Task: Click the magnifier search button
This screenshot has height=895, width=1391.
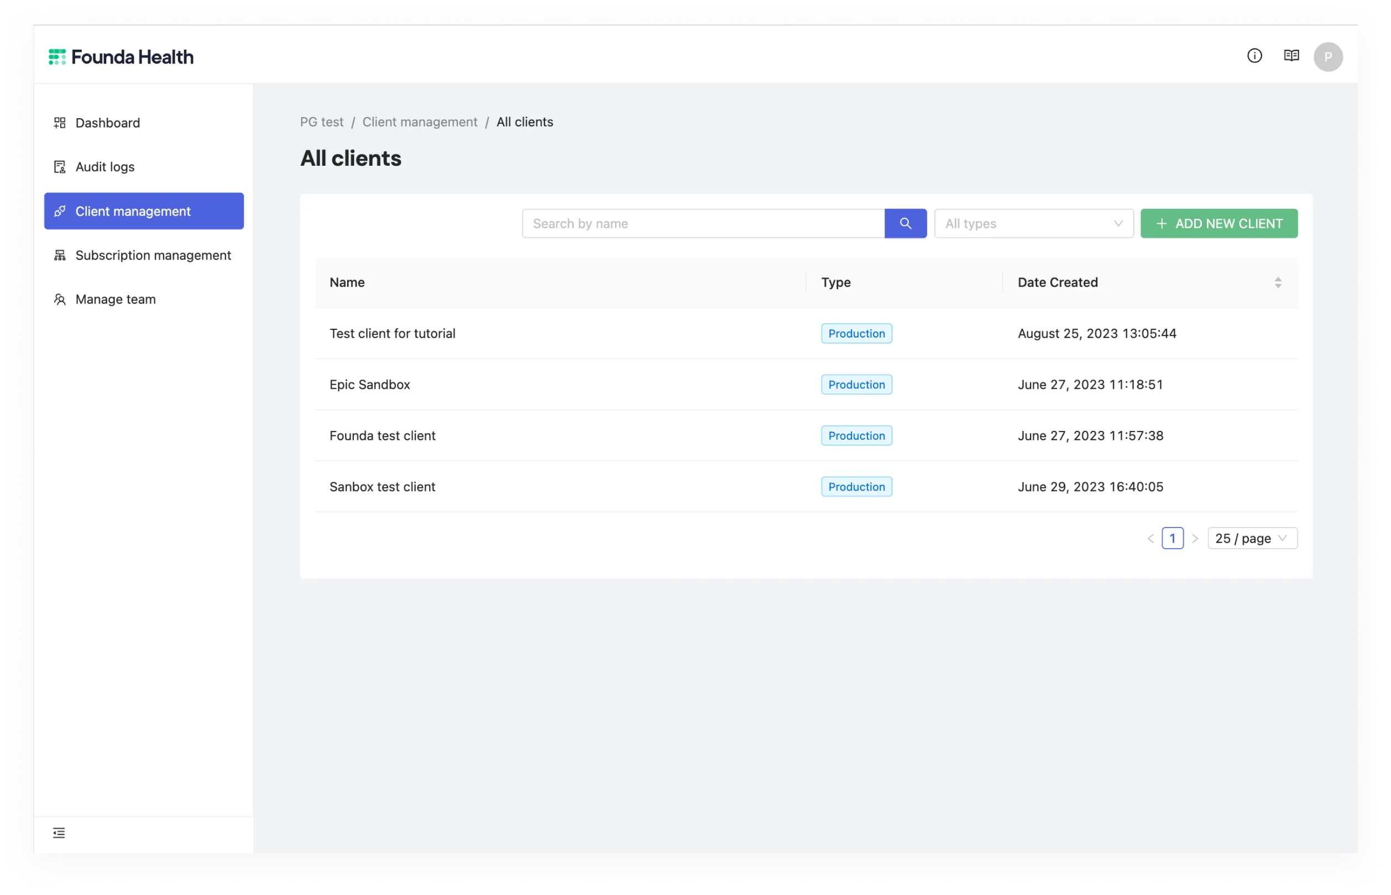Action: click(905, 223)
